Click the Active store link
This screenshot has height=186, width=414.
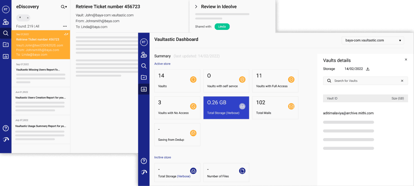click(x=162, y=64)
